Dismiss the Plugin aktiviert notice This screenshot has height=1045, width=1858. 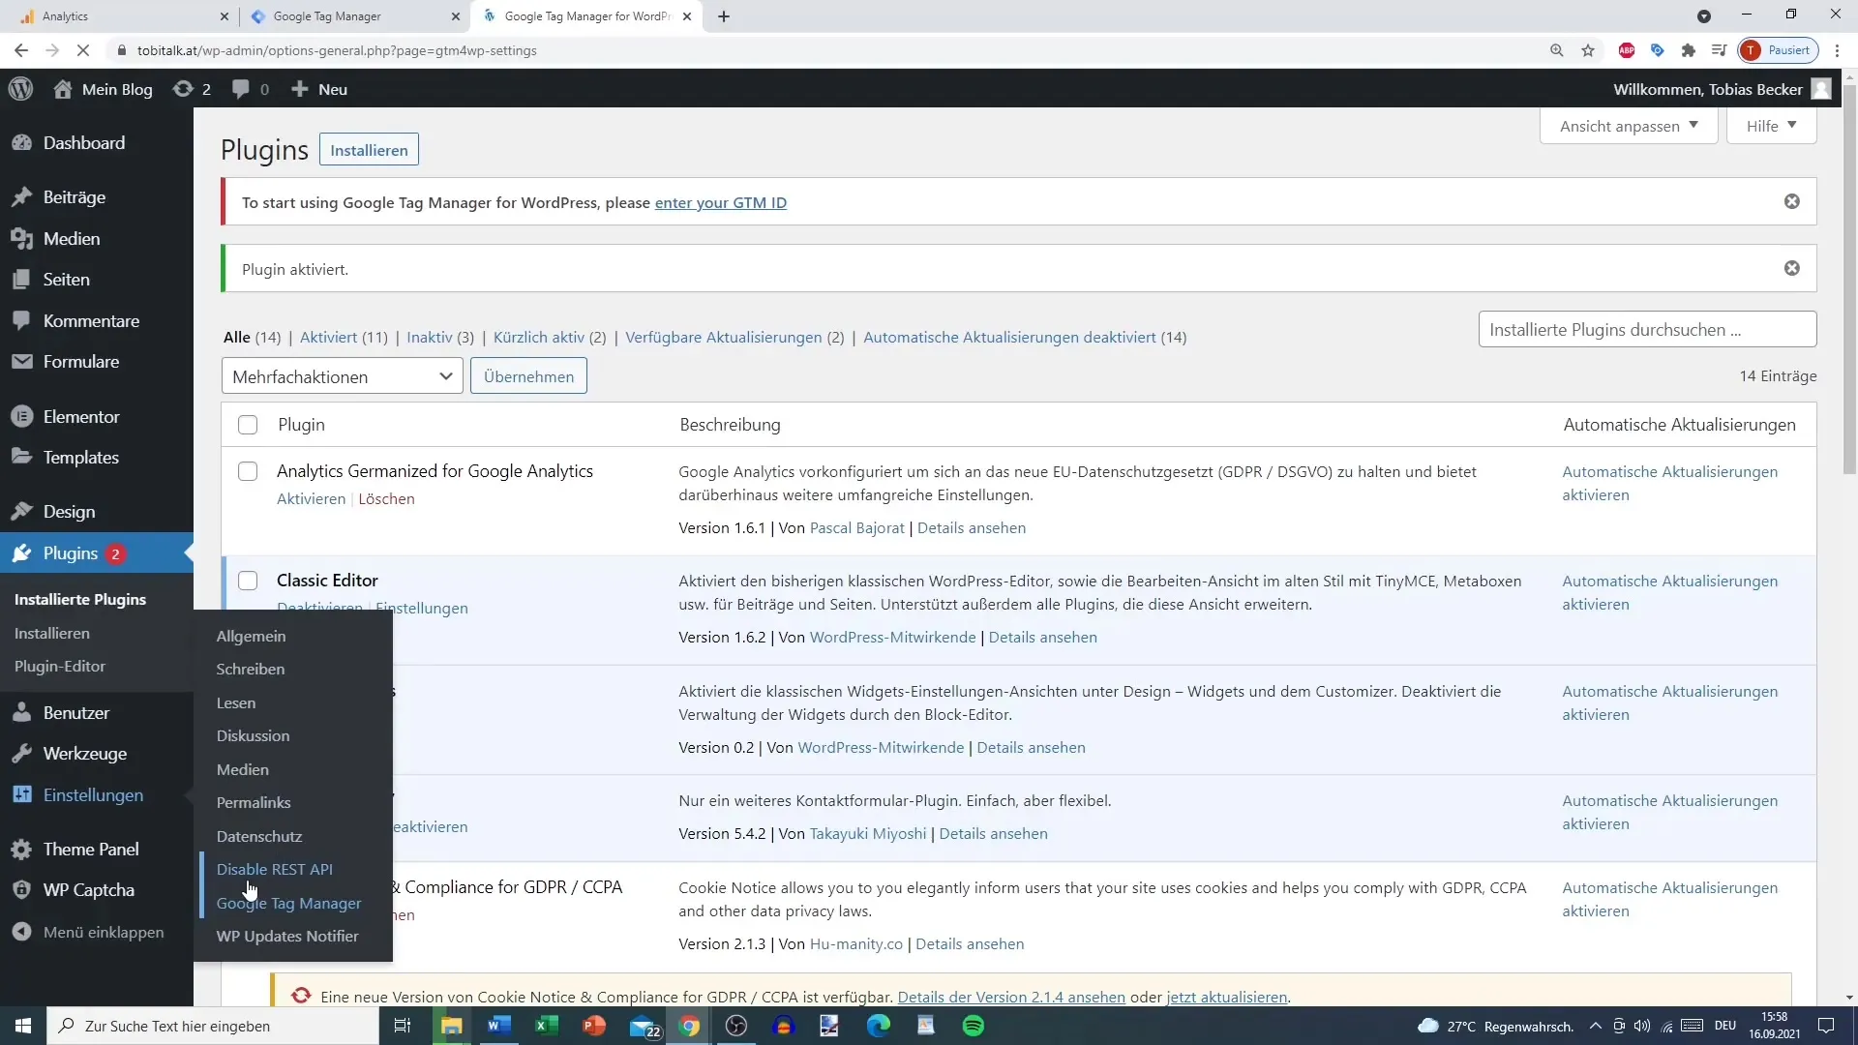[1792, 269]
